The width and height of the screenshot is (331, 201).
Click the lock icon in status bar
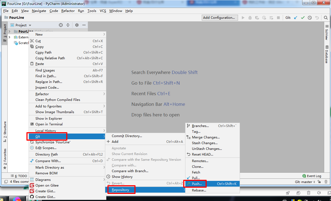[x=320, y=182]
